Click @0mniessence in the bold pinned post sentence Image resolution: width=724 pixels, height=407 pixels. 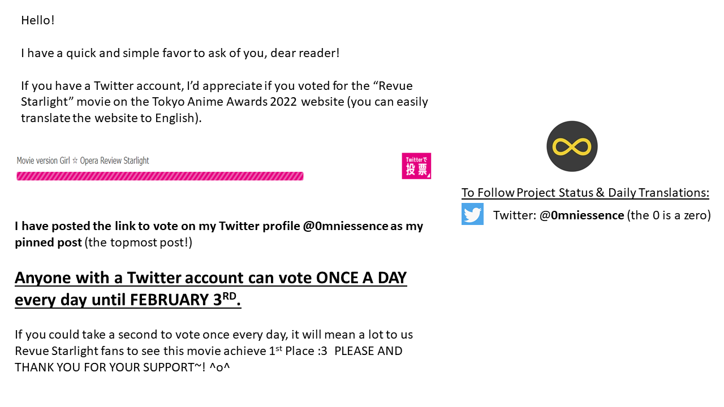[x=346, y=226]
